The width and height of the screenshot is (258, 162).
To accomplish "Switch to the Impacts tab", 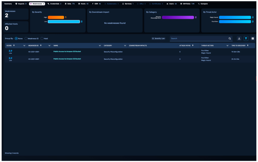I will click(x=21, y=4).
